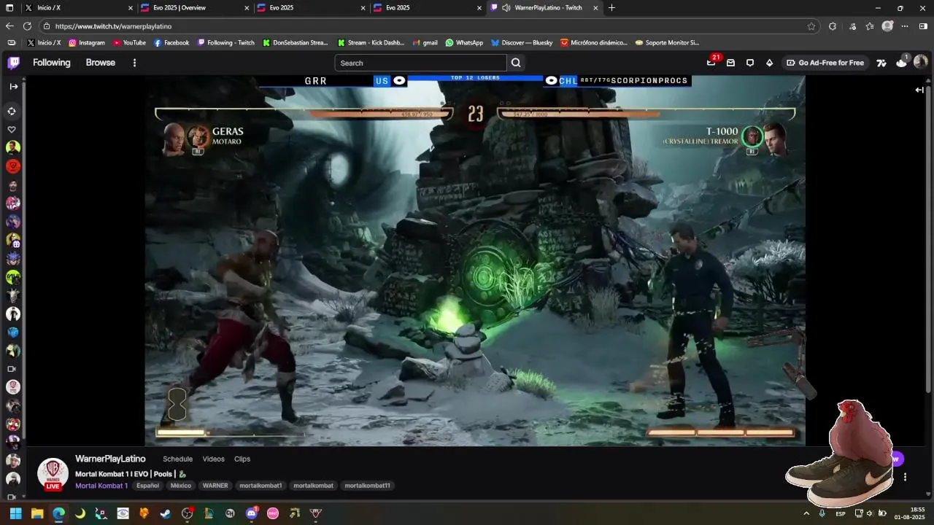This screenshot has width=934, height=525.
Task: Click the recommended channels camera icon
Action: [12, 369]
